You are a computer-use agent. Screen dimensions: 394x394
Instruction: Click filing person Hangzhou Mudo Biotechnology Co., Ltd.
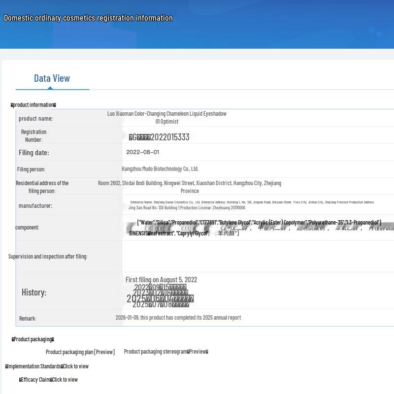pyautogui.click(x=160, y=169)
